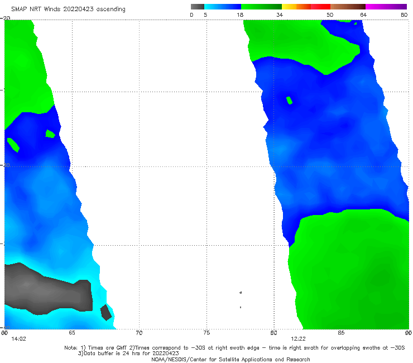This screenshot has width=413, height=363.
Task: Click the swath time '12:22'
Action: (x=298, y=339)
